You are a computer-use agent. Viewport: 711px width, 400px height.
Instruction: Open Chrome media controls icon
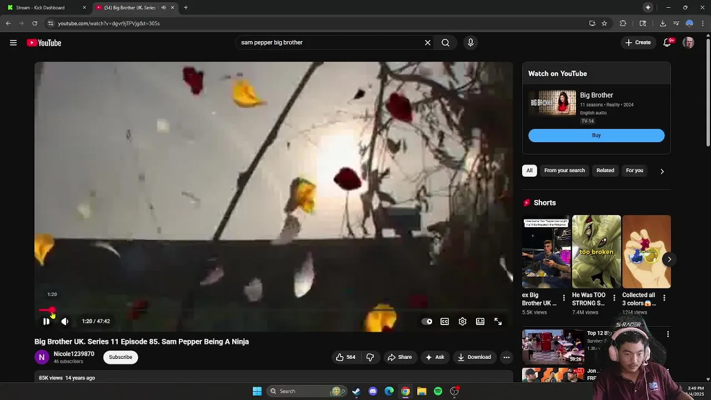click(x=676, y=23)
